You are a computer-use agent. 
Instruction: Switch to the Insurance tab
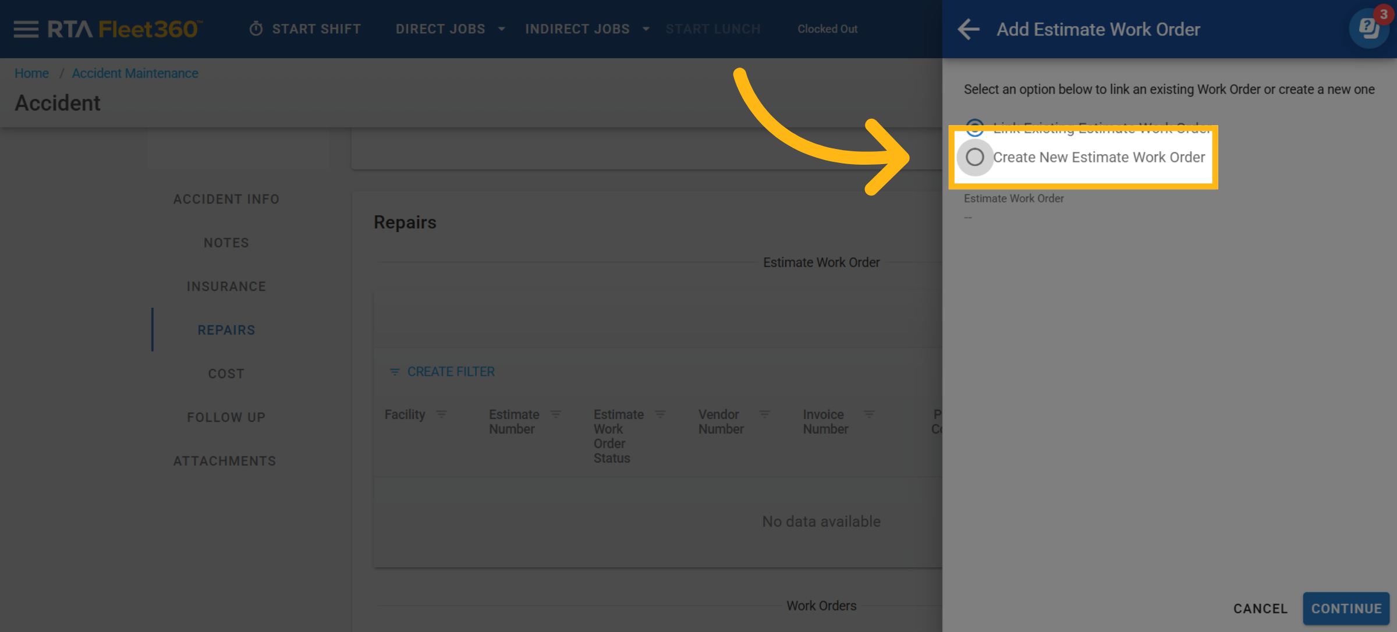226,286
